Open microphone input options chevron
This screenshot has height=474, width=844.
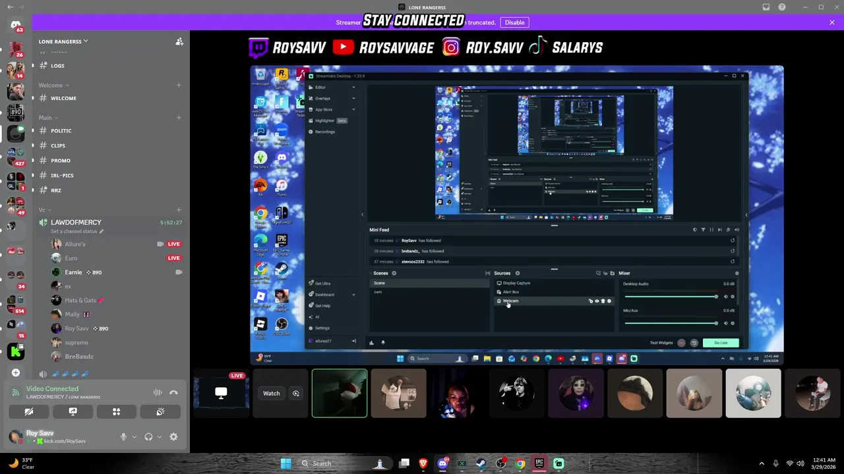pos(135,437)
